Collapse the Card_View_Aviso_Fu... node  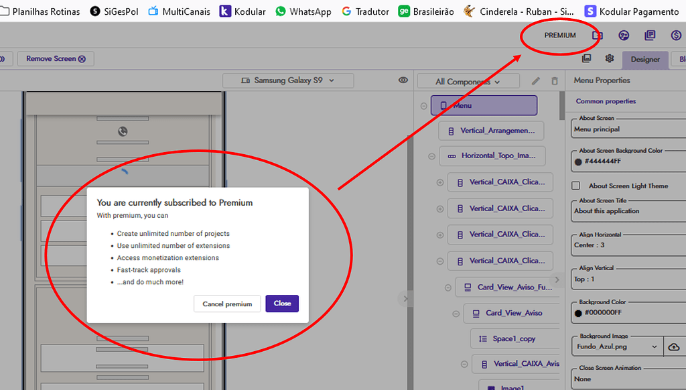(x=448, y=287)
